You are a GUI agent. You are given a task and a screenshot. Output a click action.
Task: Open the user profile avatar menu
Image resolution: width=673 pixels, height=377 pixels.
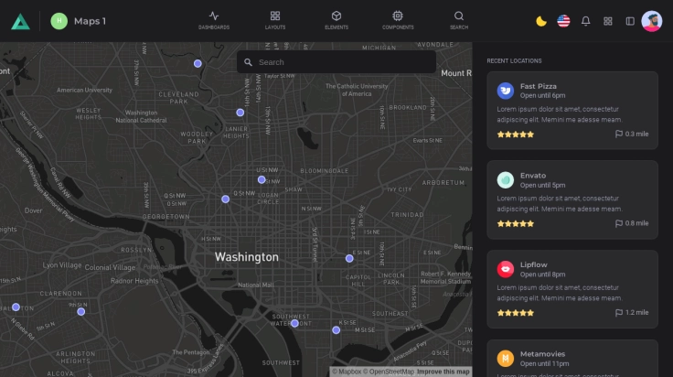click(652, 21)
